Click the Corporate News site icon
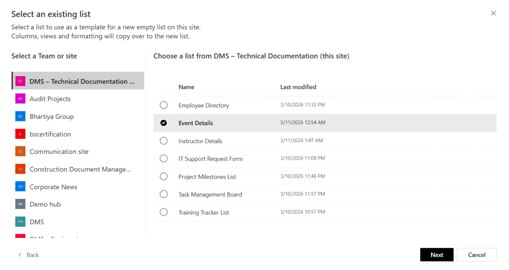Image resolution: width=509 pixels, height=270 pixels. click(20, 186)
